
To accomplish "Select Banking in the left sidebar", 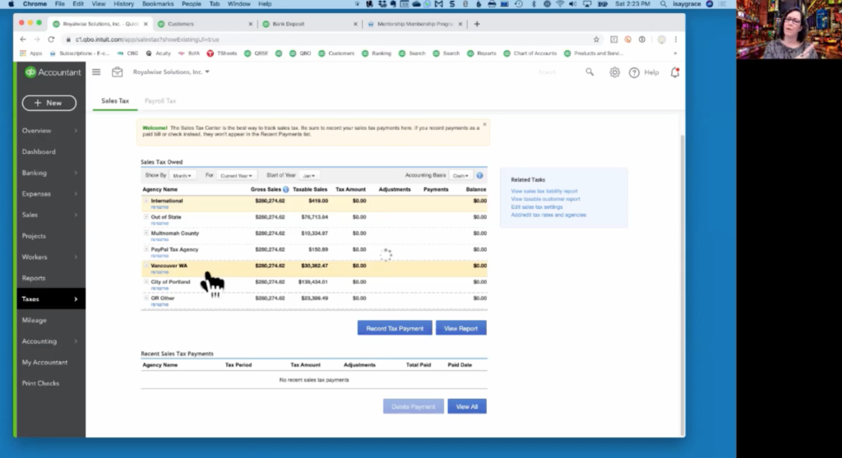I will (35, 173).
